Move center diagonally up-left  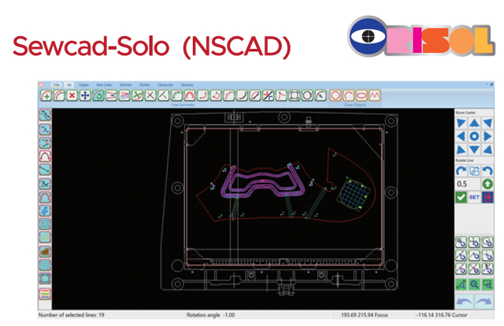(x=461, y=123)
